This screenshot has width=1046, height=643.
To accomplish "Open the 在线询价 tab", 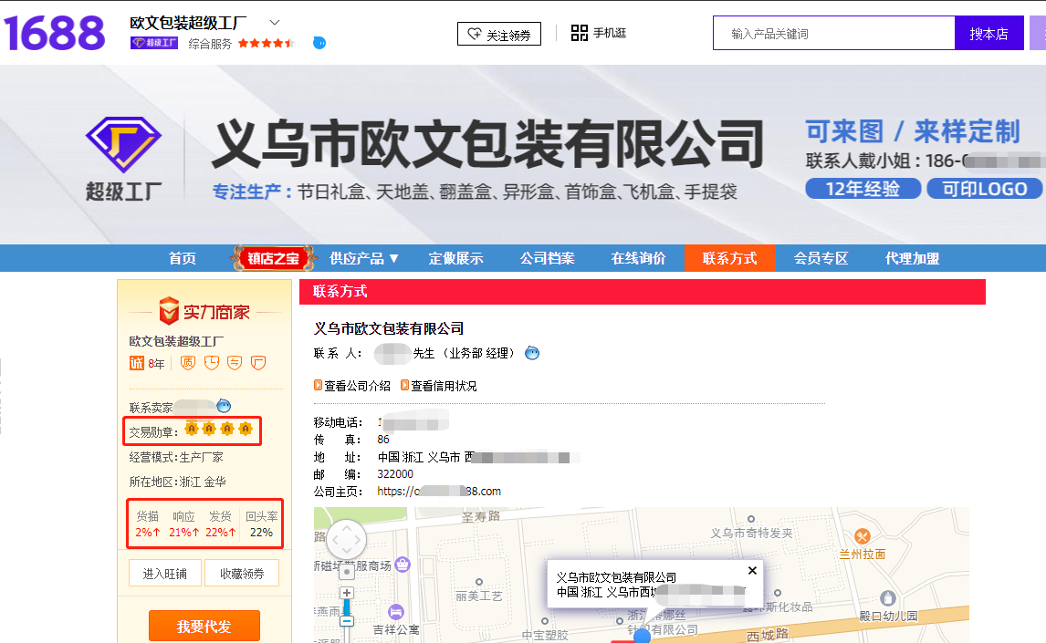I will tap(638, 258).
